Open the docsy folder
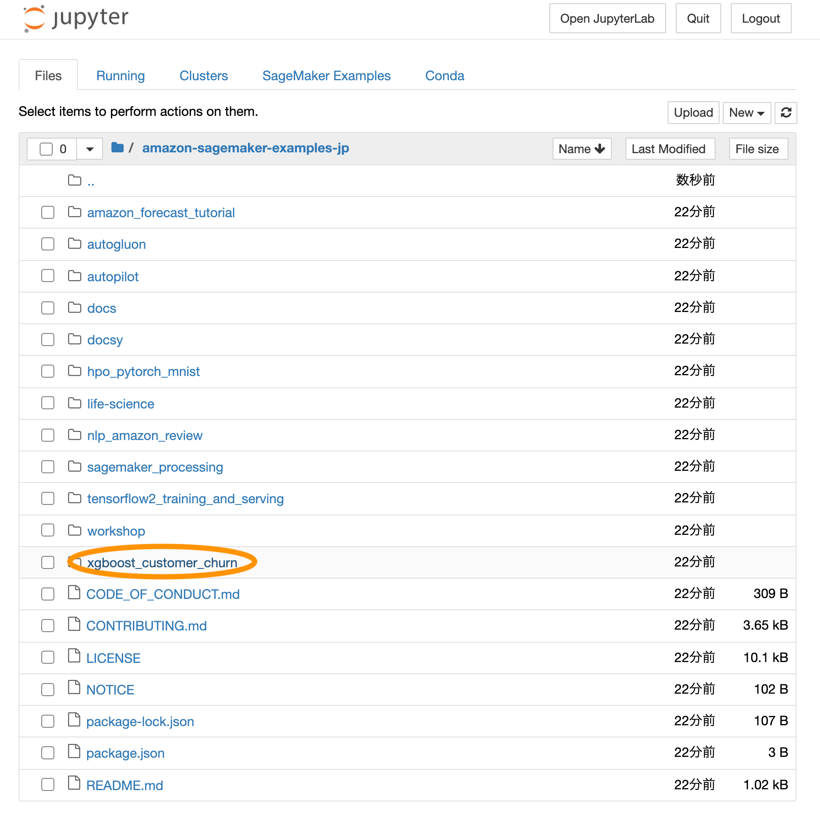This screenshot has width=820, height=829. 105,340
